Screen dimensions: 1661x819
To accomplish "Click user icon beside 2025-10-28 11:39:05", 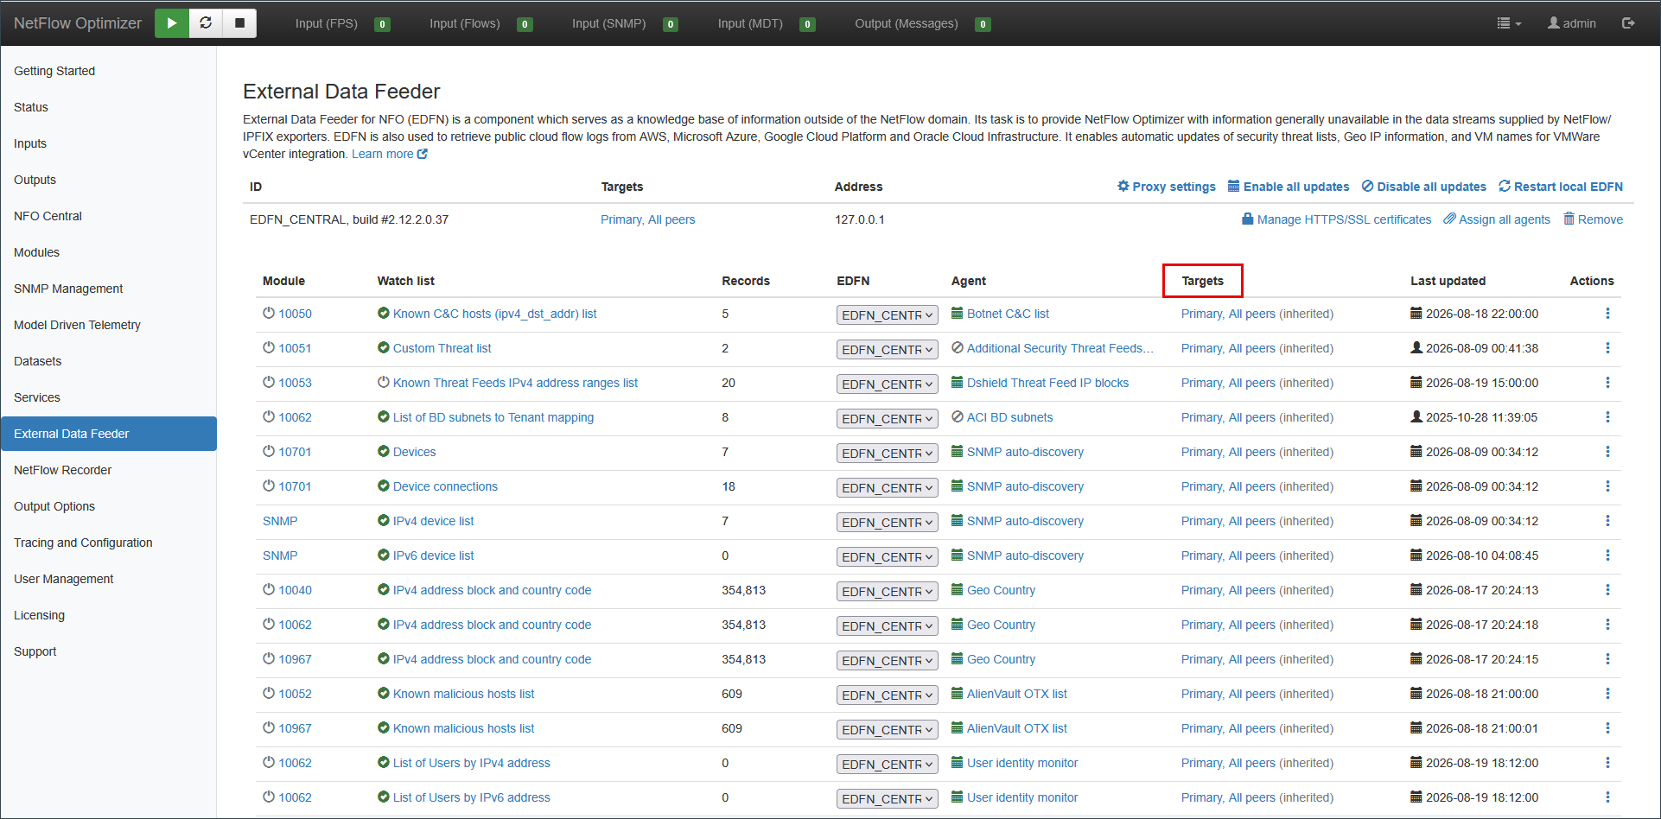I will (x=1416, y=416).
